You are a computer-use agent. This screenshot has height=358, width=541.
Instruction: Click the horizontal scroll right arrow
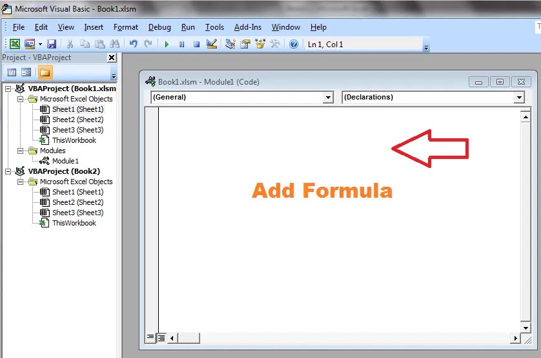(x=515, y=338)
